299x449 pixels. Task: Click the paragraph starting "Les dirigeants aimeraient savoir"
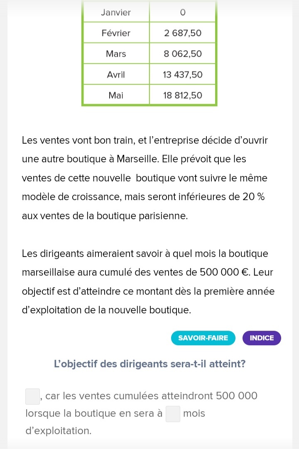point(148,282)
